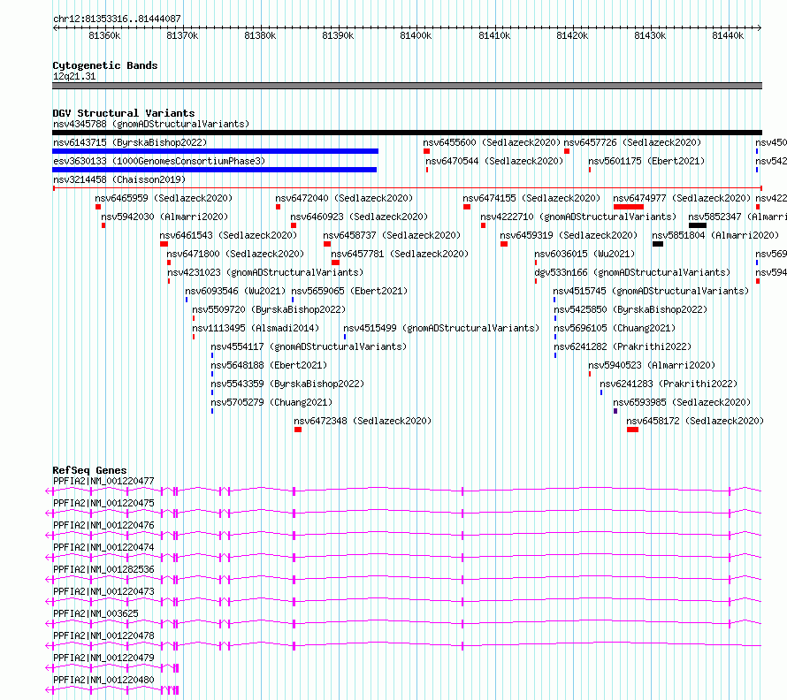Click nsv6457781 (Sedlazeck2020) label
Viewport: 787px width, 700px height.
400,254
